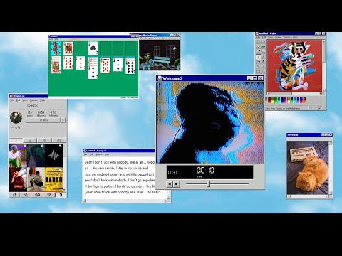Screen dimensions: 342x256
Task: Click the Follow button on the profile
Action: click(x=43, y=120)
